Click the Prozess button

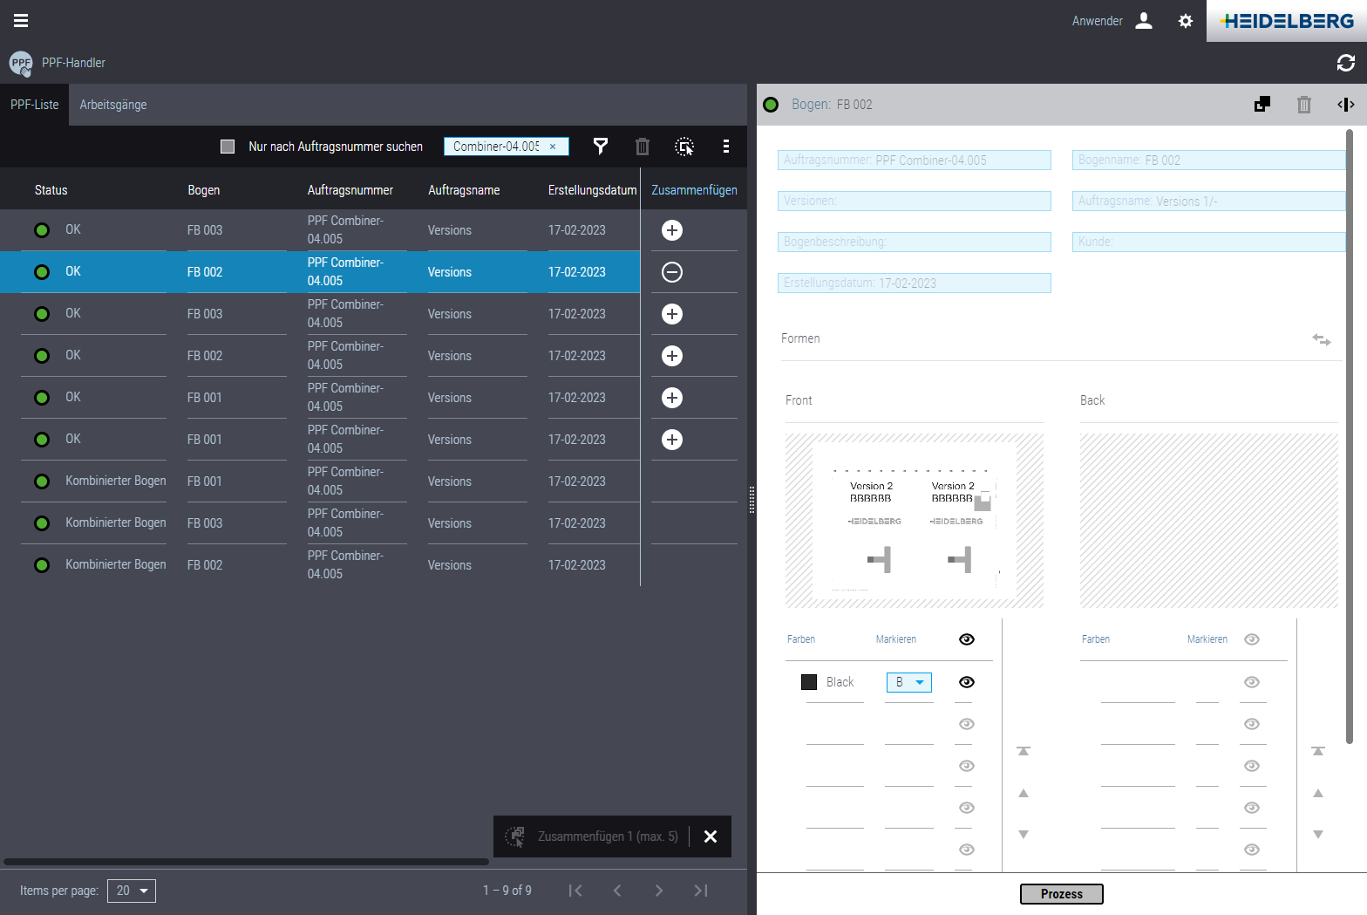click(x=1061, y=894)
